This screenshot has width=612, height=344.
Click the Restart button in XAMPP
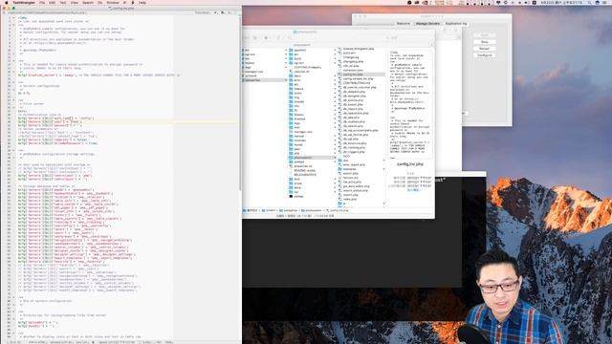pyautogui.click(x=485, y=49)
